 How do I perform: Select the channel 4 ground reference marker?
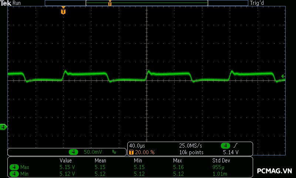tap(3, 127)
